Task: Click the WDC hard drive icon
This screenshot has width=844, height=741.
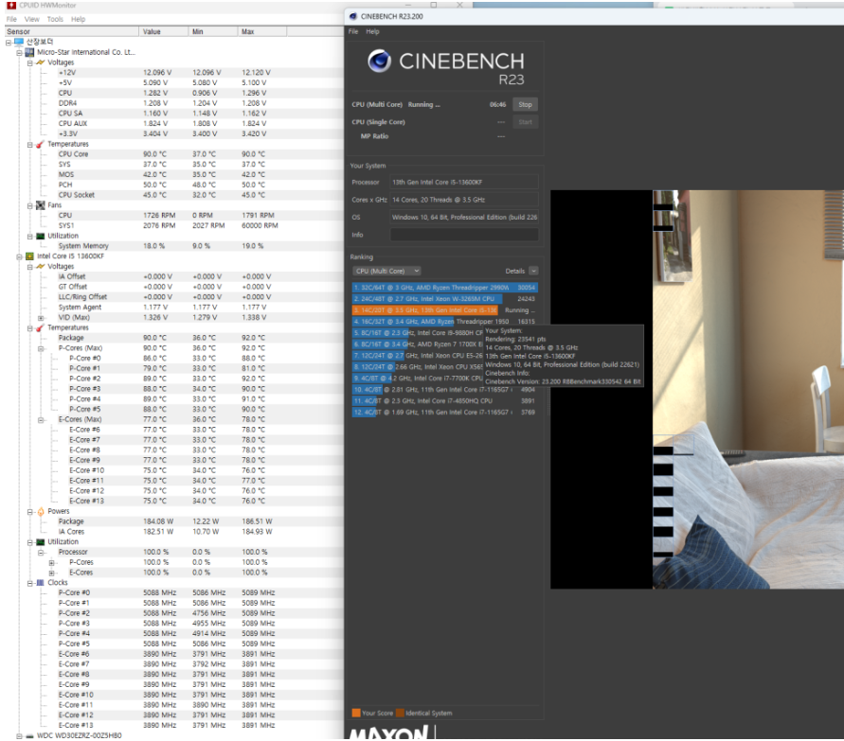Action: coord(29,736)
